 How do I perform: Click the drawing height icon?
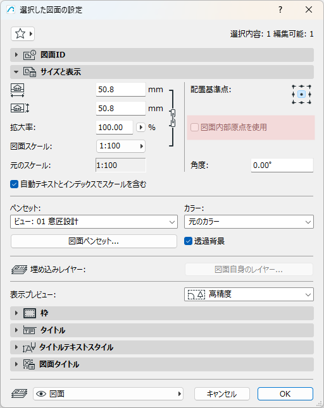pyautogui.click(x=20, y=108)
